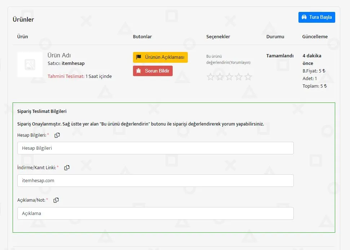Start the tour with Tura Başla
The height and width of the screenshot is (250, 350).
[316, 17]
